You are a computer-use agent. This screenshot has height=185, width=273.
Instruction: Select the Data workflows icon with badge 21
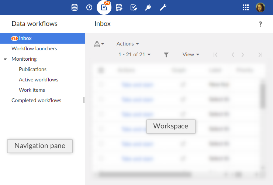pyautogui.click(x=104, y=7)
